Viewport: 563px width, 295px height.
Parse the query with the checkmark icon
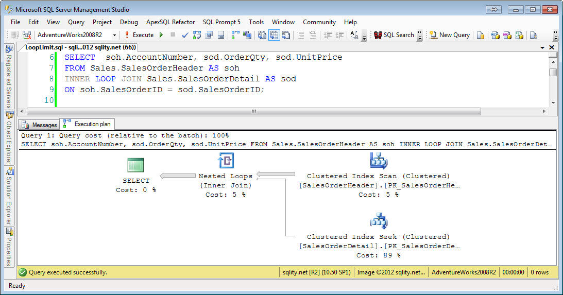[185, 35]
